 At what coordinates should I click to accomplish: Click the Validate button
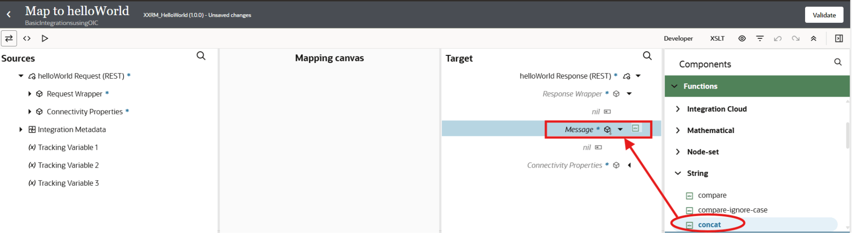pyautogui.click(x=824, y=15)
